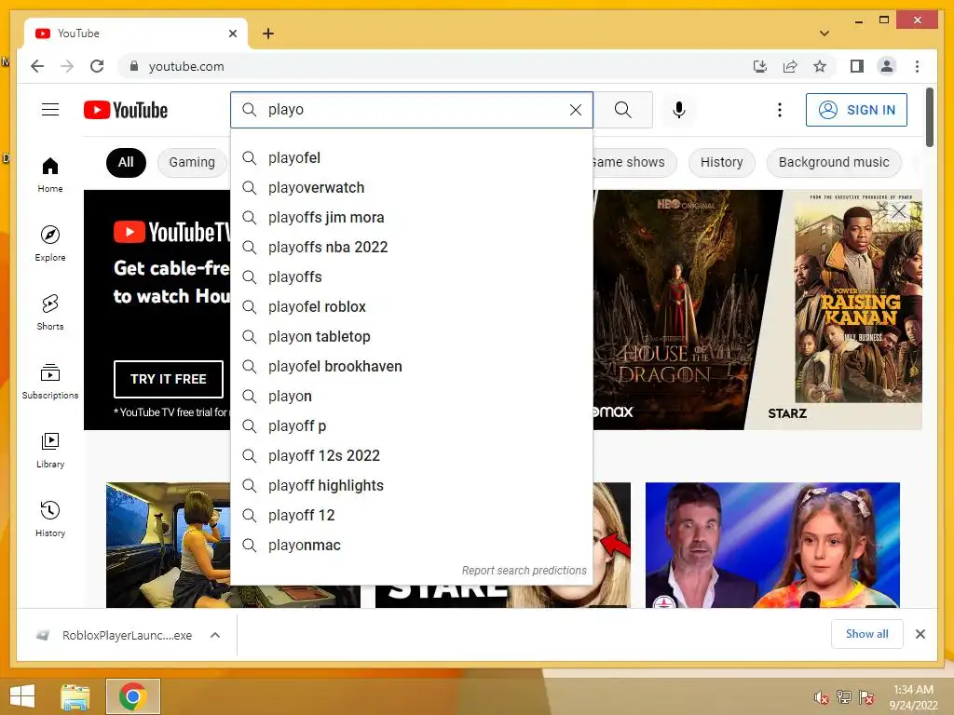The image size is (954, 715).
Task: Choose suggestion 'playofel'
Action: 411,158
